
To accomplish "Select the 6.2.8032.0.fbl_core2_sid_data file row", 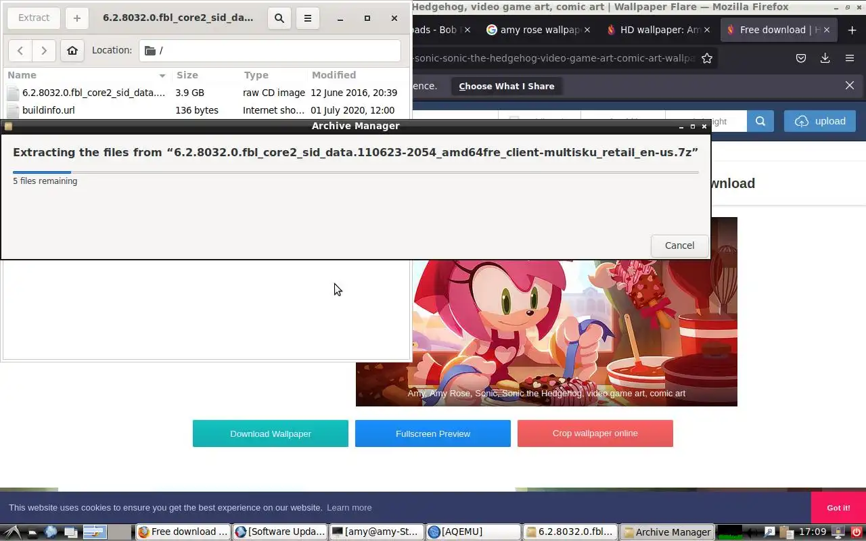I will pyautogui.click(x=206, y=93).
